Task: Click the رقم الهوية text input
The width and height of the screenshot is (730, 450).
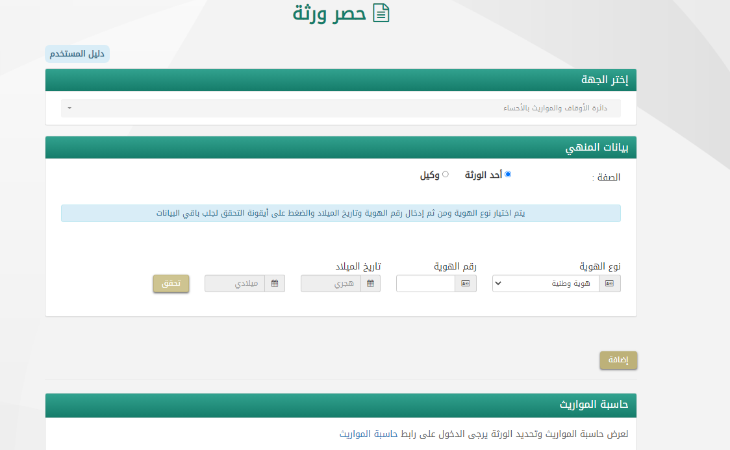Action: (425, 284)
